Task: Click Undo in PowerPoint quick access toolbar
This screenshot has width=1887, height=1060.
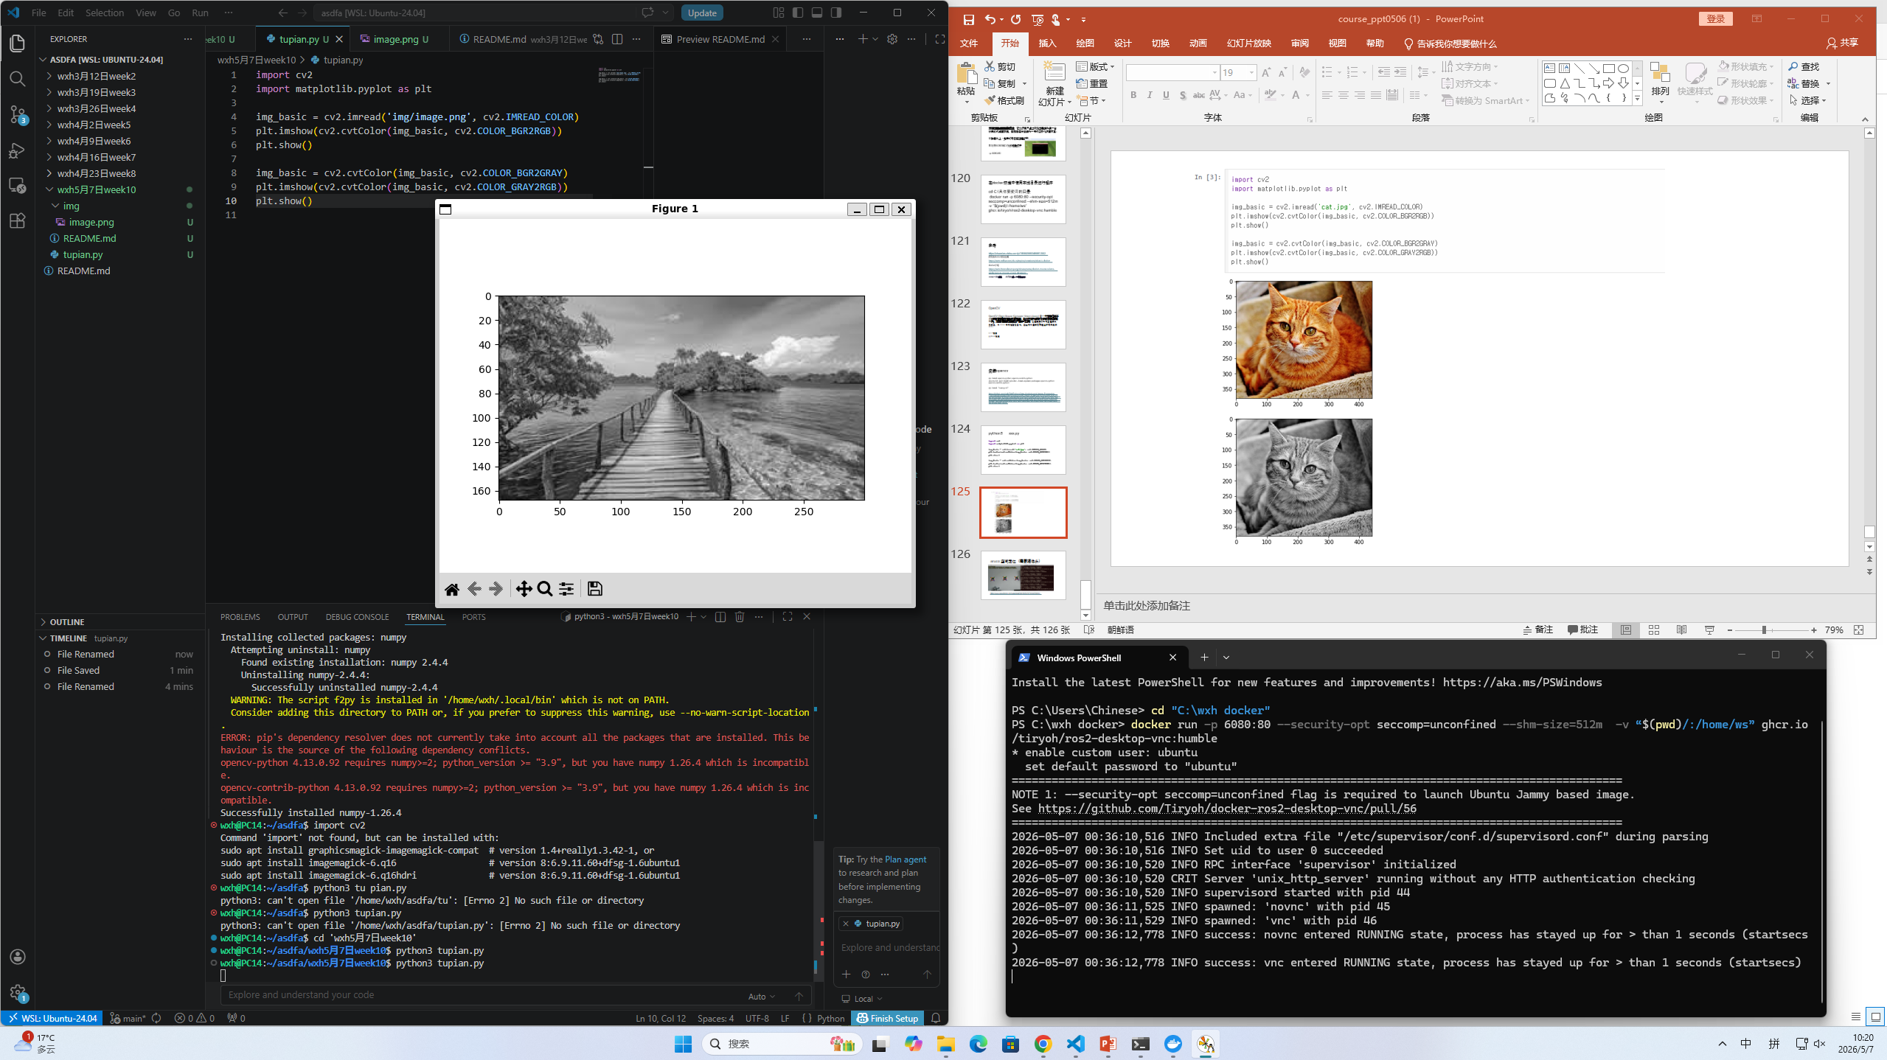Action: pos(990,20)
